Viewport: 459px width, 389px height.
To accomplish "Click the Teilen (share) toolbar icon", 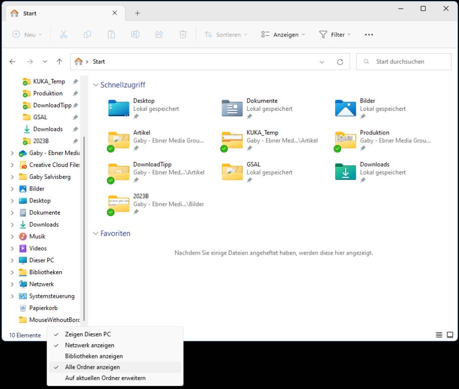I will click(159, 35).
